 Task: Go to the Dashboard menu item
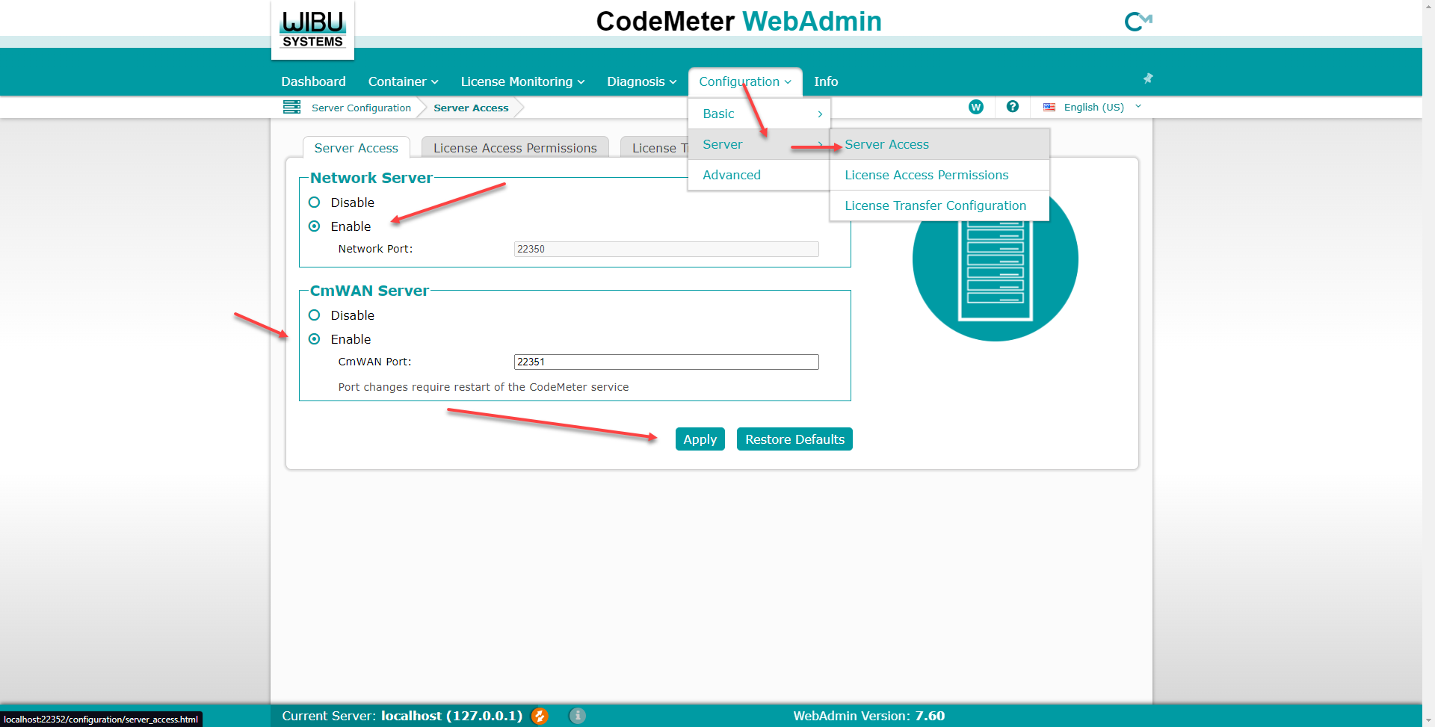313,81
